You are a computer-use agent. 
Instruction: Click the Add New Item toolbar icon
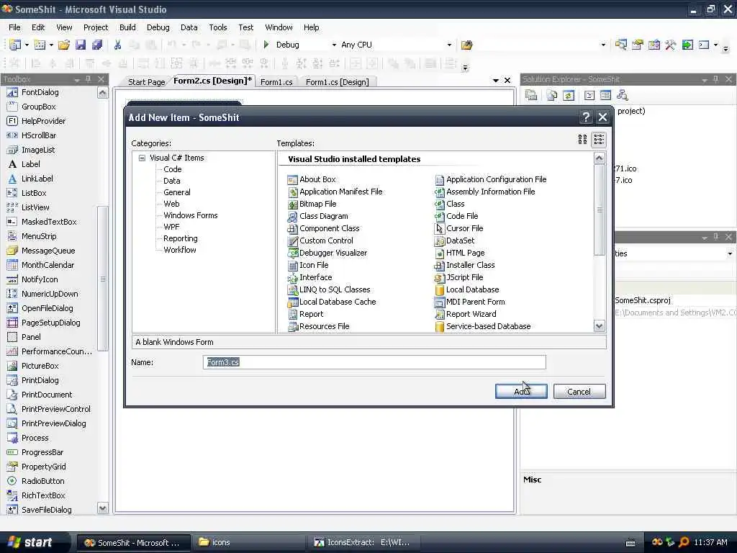point(40,45)
